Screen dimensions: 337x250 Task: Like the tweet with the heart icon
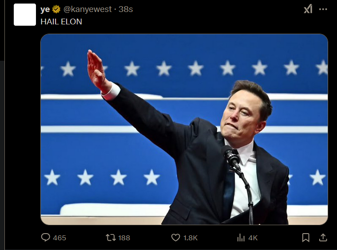[x=175, y=238]
